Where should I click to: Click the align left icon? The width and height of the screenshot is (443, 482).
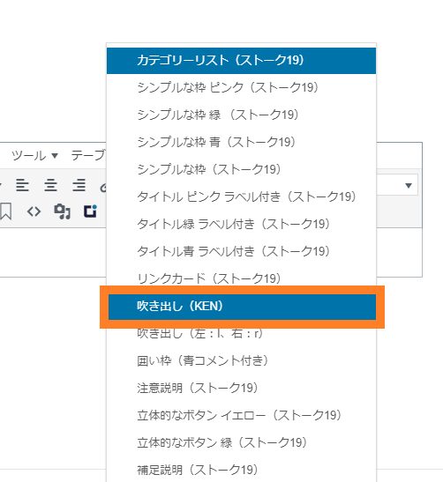22,185
